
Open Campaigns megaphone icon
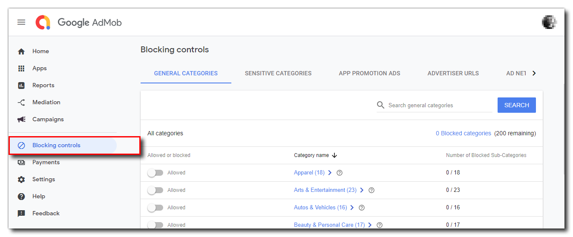(x=21, y=119)
